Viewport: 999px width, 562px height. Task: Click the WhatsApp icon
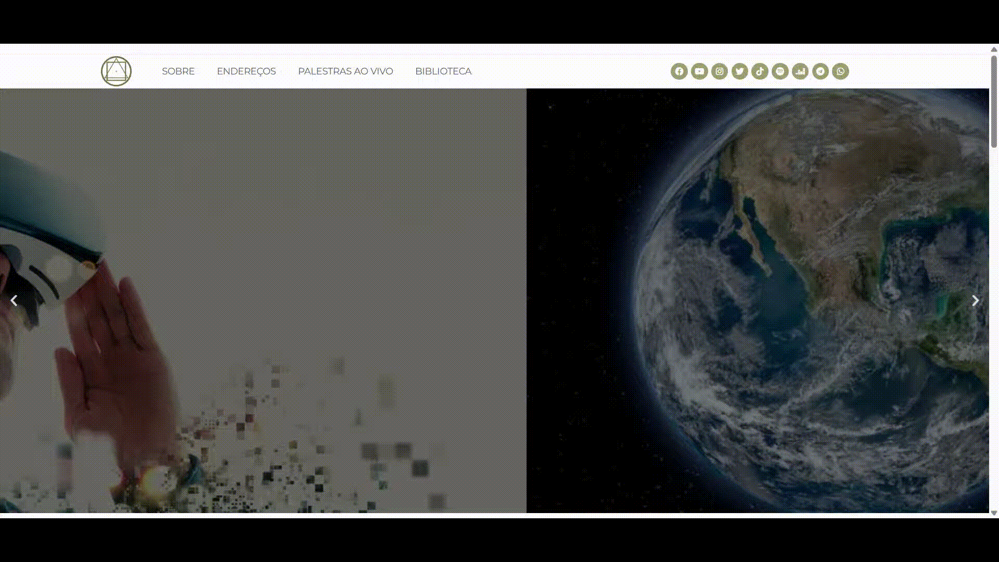tap(840, 71)
